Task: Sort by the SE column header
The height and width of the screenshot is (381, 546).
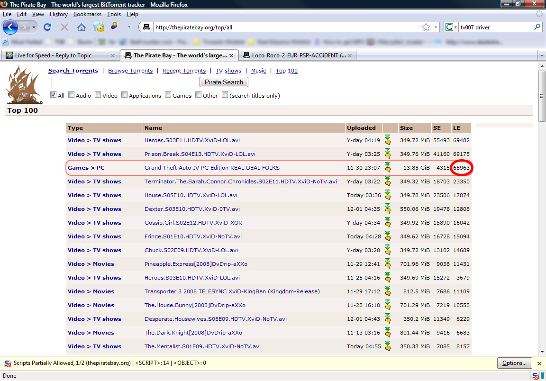Action: point(437,128)
